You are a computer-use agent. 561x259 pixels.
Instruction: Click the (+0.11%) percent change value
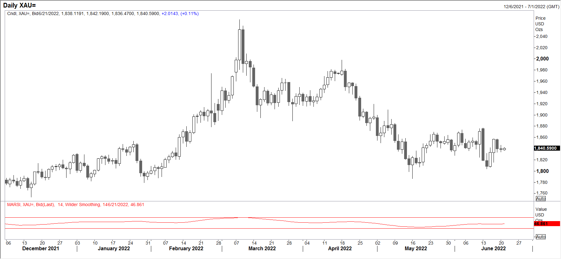[190, 13]
